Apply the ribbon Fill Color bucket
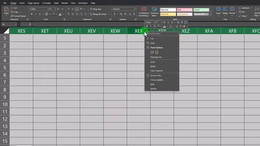Image resolution: width=260 pixels, height=146 pixels. pyautogui.click(x=54, y=14)
